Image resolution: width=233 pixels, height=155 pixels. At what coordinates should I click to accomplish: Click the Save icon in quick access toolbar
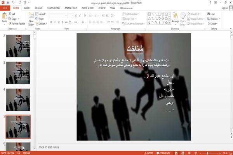point(8,3)
